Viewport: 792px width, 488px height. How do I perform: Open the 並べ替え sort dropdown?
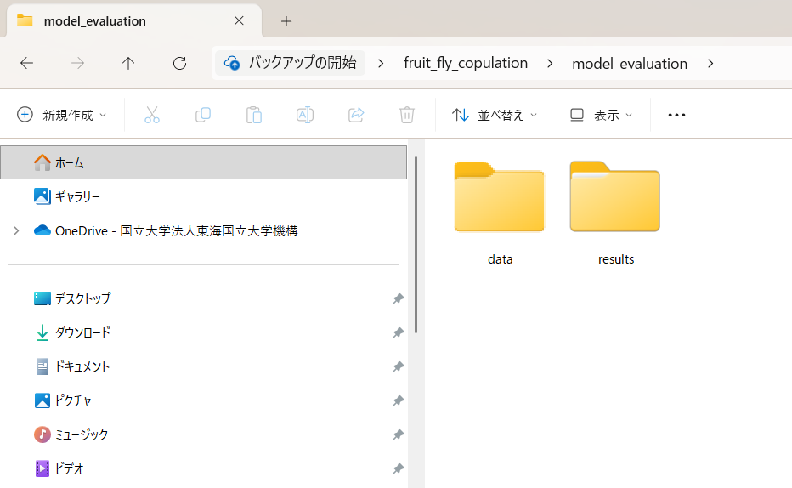(495, 115)
